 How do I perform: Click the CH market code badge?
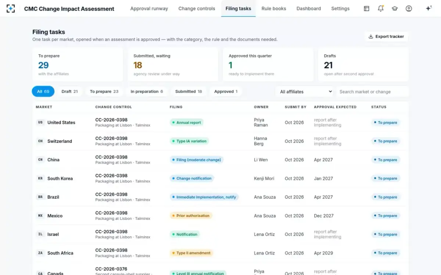point(40,141)
